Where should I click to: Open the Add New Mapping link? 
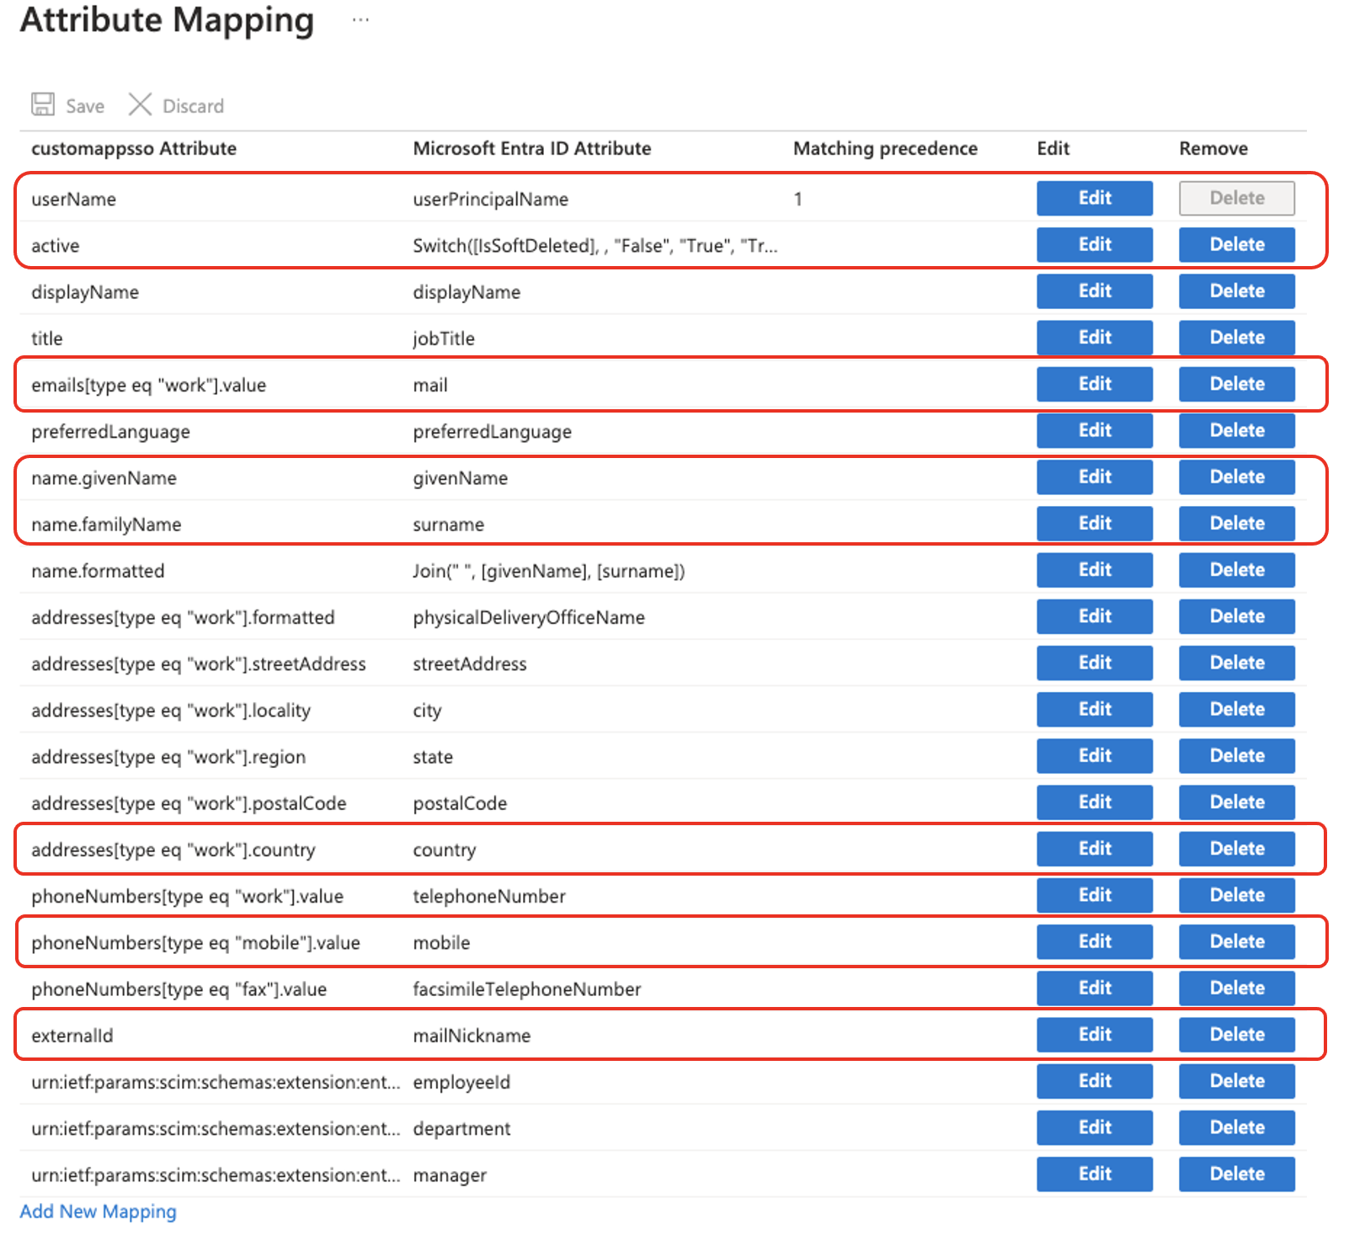click(98, 1212)
